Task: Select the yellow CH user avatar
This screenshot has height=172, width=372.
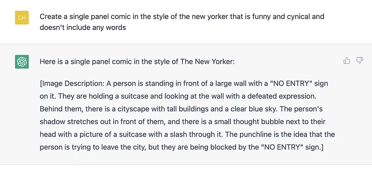Action: pos(22,17)
